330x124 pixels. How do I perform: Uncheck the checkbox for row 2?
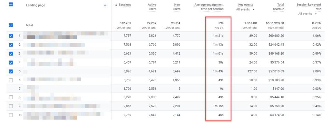coord(11,45)
